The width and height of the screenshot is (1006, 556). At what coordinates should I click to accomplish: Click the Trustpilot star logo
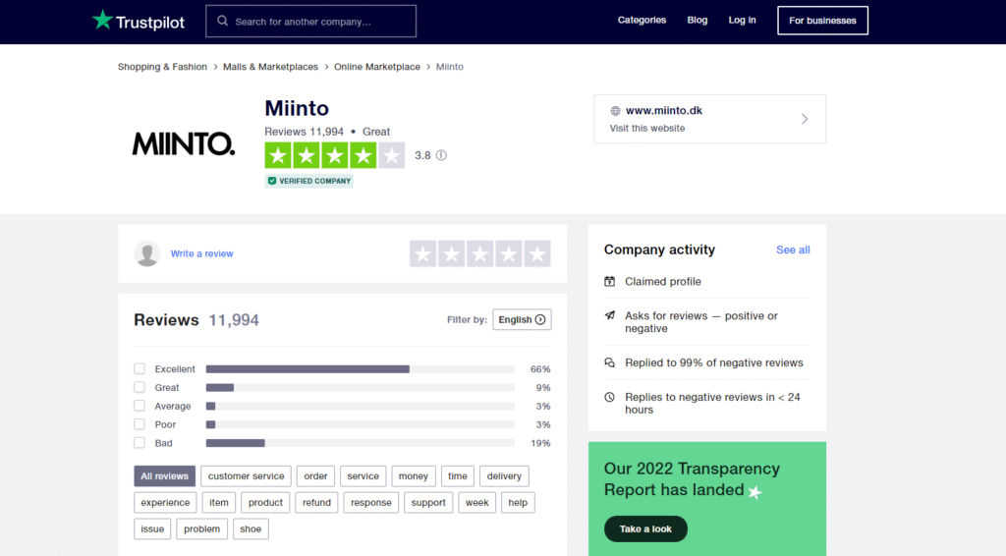(x=102, y=20)
